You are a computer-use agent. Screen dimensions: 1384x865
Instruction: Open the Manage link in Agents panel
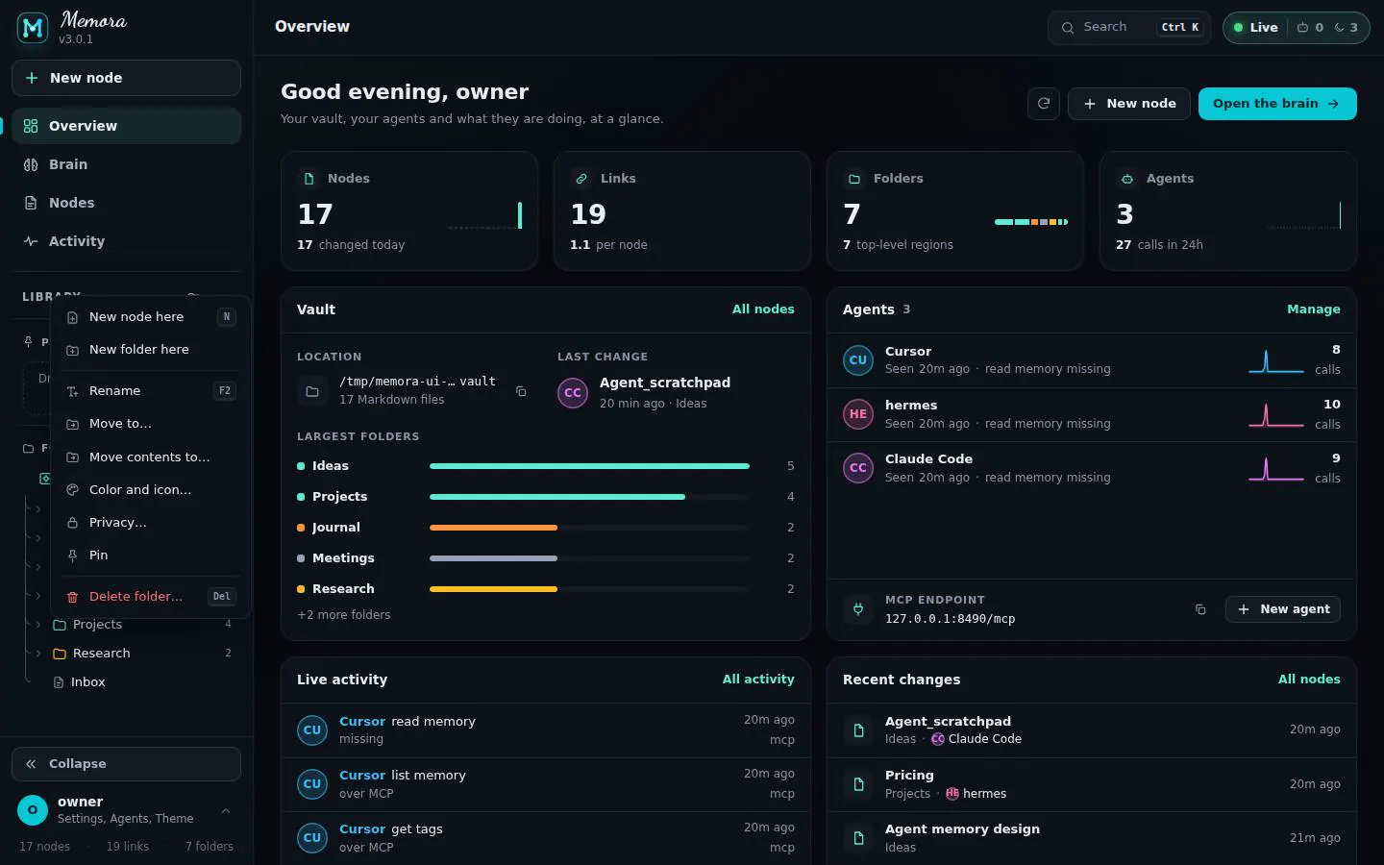click(1314, 309)
